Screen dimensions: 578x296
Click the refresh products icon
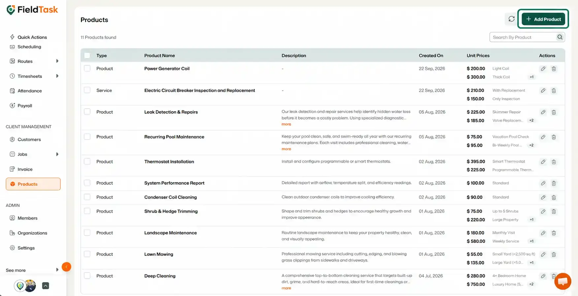pos(511,19)
